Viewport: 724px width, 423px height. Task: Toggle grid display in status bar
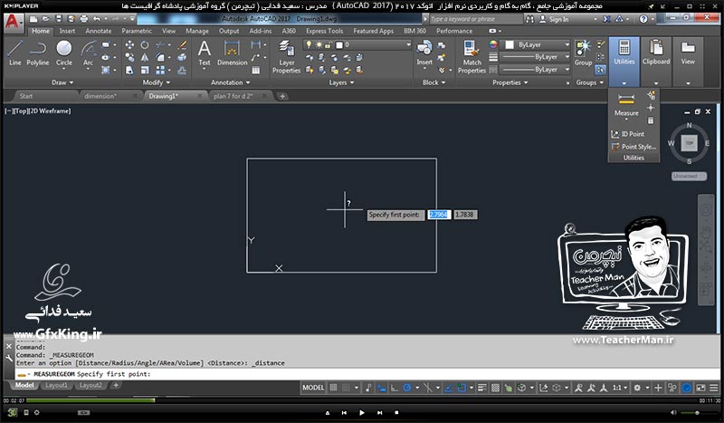[333, 388]
